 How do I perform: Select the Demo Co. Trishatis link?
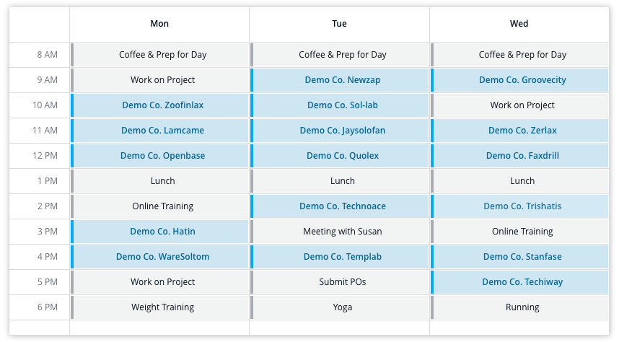pyautogui.click(x=522, y=206)
